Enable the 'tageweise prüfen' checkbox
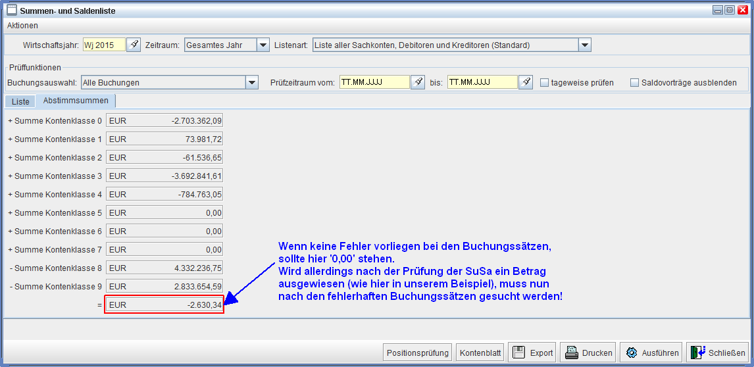This screenshot has width=754, height=367. pyautogui.click(x=544, y=83)
